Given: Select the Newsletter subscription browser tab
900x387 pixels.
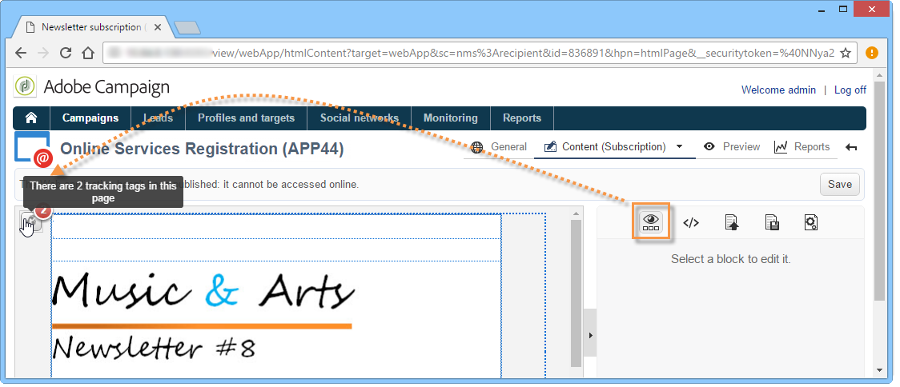Looking at the screenshot, I should tap(93, 27).
